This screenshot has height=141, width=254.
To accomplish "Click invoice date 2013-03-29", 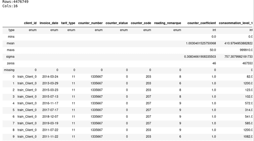I will (50, 83).
